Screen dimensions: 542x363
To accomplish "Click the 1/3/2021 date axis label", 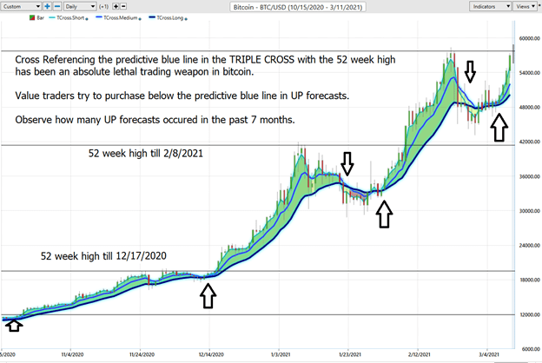I will coord(281,354).
